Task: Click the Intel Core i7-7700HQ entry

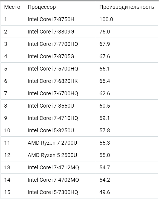Action: 60,44
